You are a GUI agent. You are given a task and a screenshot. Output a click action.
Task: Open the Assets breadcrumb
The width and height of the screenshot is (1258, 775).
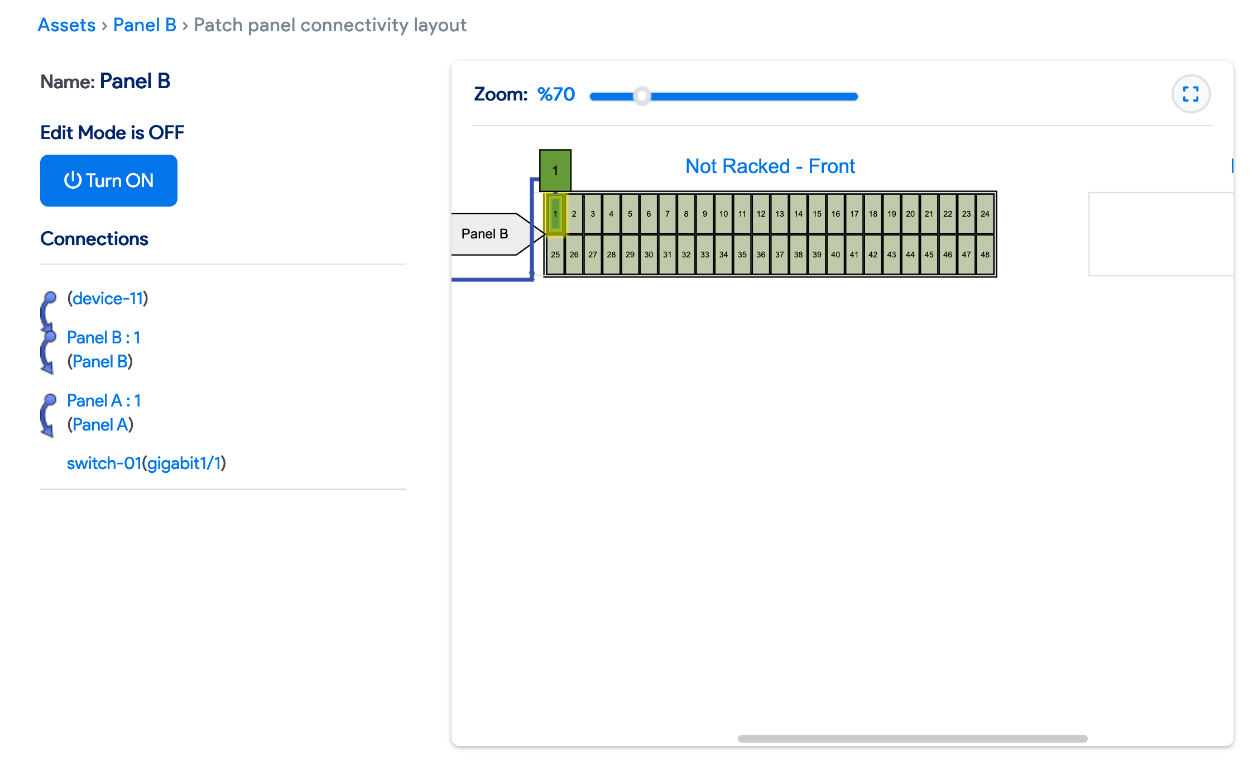point(66,25)
